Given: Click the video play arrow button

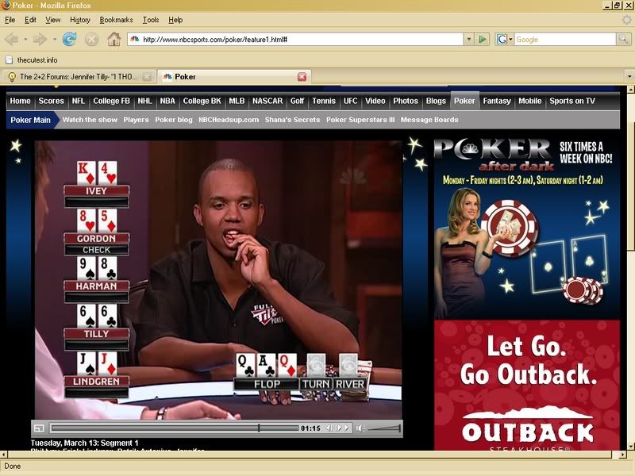Looking at the screenshot, I should [346, 428].
